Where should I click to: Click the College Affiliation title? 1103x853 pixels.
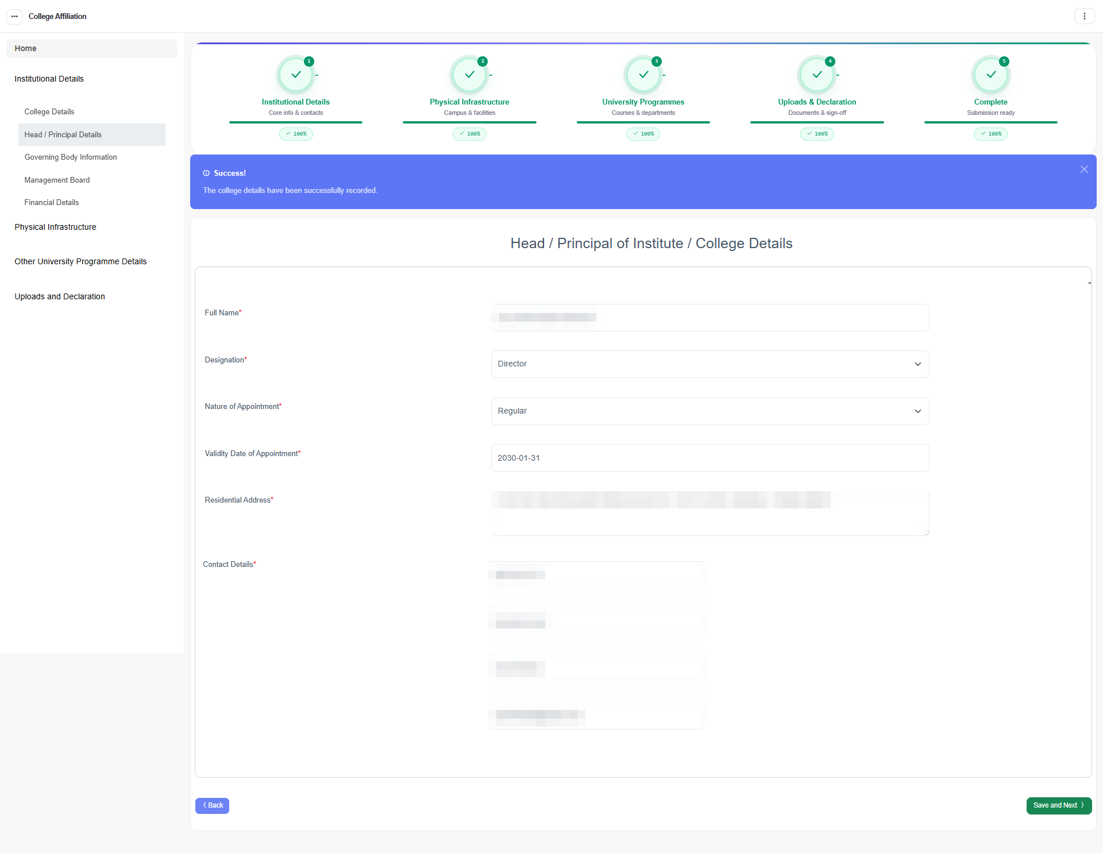[x=57, y=16]
